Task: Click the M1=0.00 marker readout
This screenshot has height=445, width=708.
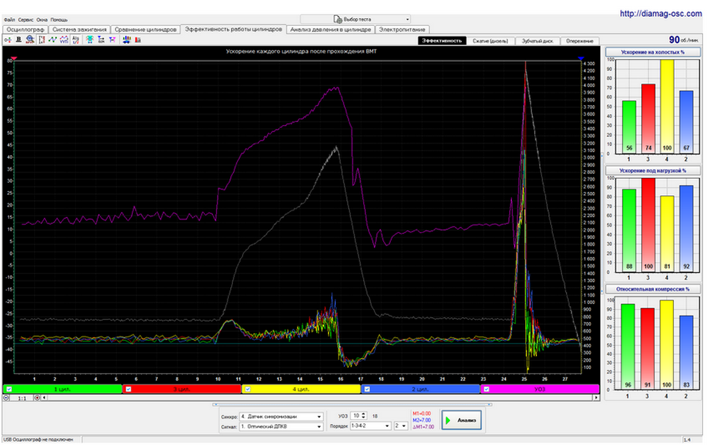Action: [421, 414]
